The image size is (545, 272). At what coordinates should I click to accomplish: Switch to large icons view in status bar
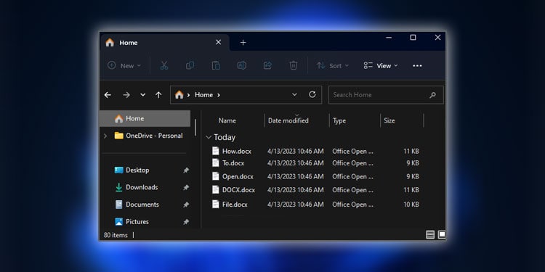click(x=441, y=235)
